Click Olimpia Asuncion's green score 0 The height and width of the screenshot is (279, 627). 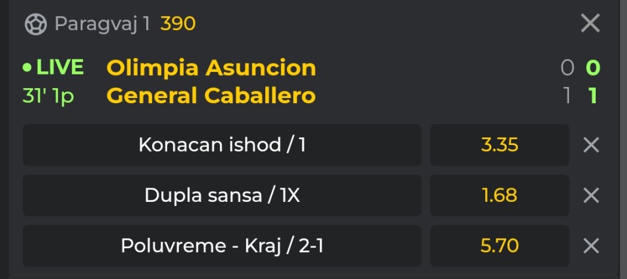pyautogui.click(x=593, y=68)
